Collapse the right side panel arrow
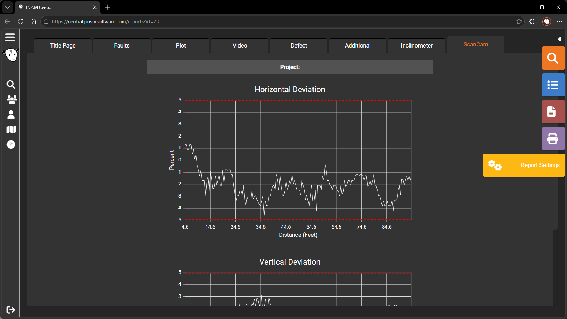The image size is (567, 319). 559,39
